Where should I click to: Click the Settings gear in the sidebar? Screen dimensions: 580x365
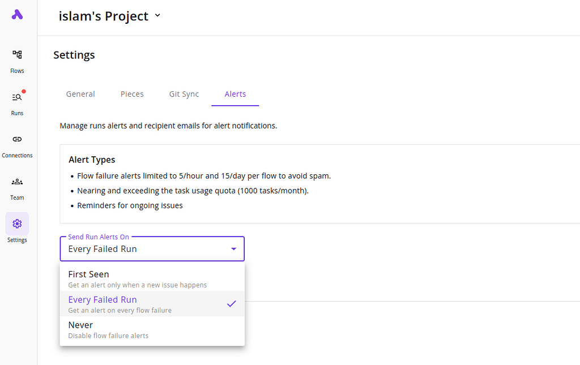[17, 224]
